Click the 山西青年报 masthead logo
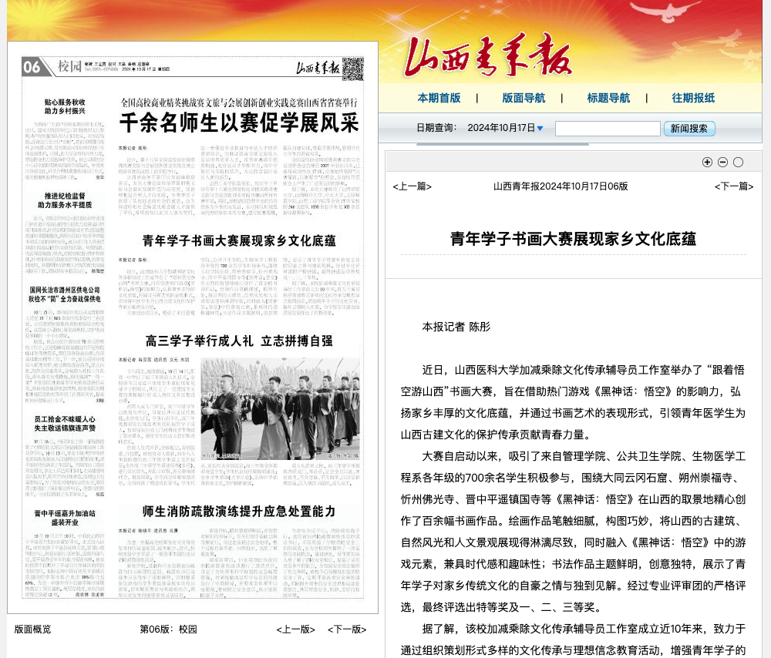The image size is (771, 658). (x=488, y=57)
